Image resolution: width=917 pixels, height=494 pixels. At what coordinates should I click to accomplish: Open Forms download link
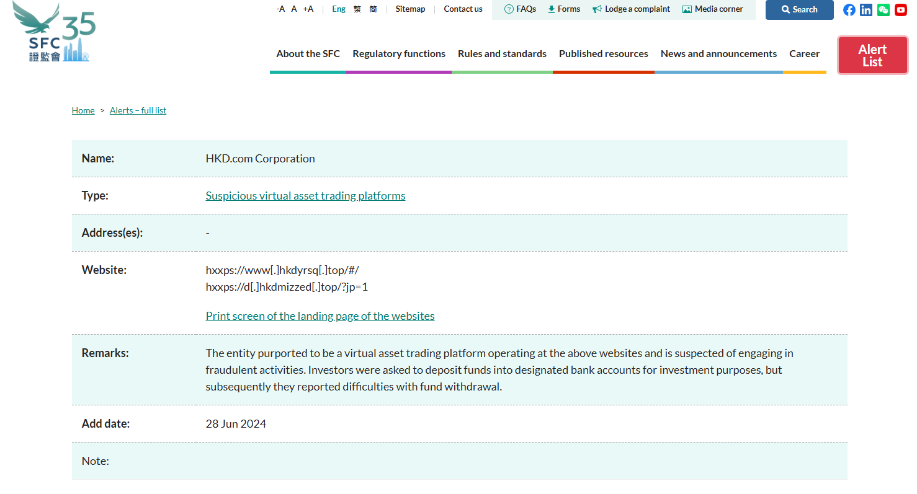[x=564, y=9]
